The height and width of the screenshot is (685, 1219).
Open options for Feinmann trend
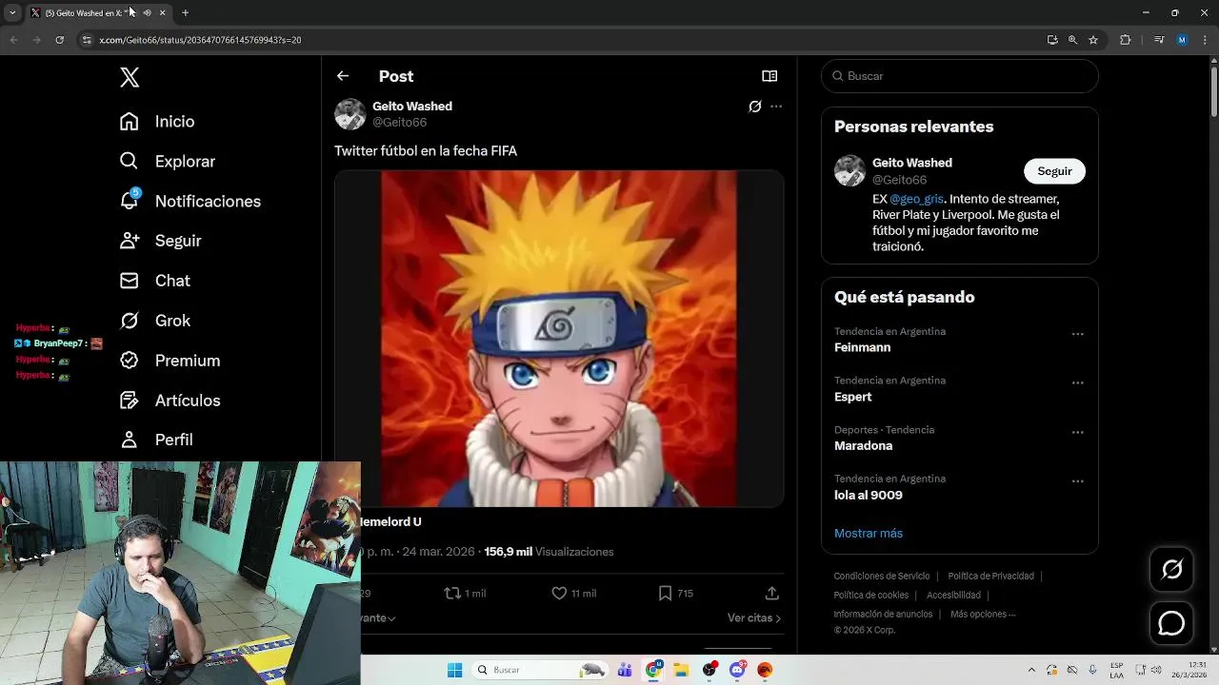1078,334
